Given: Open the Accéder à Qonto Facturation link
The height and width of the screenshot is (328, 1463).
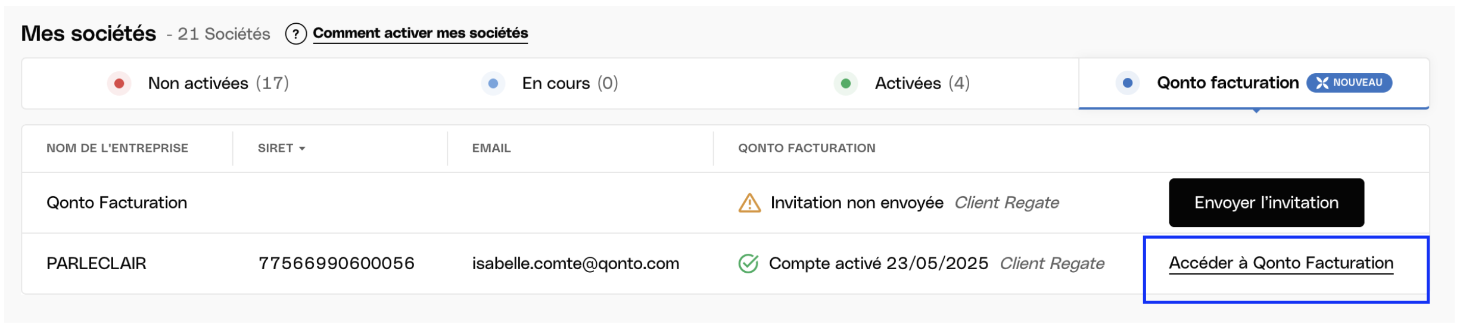Looking at the screenshot, I should 1281,263.
